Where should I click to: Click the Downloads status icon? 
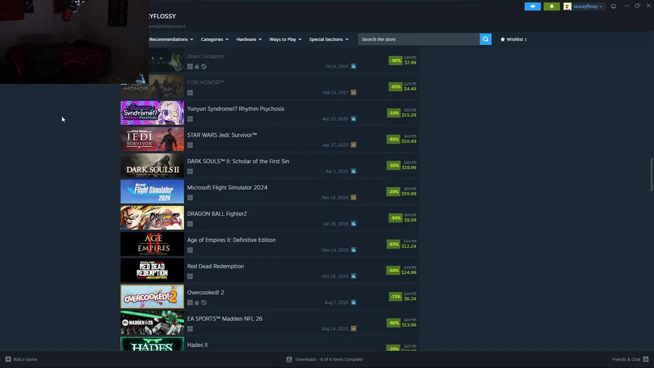pos(289,359)
